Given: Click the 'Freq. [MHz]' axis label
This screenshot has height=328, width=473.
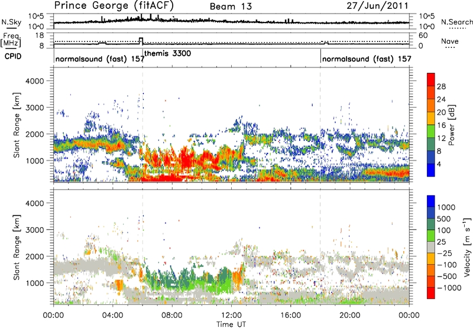Looking at the screenshot, I should point(11,40).
